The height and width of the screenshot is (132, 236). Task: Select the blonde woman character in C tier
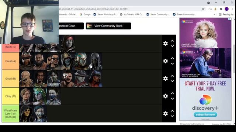pos(26,96)
